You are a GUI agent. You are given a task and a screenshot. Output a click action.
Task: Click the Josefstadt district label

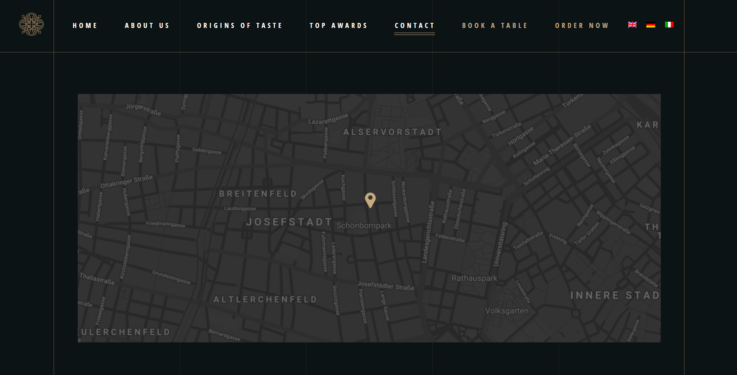pyautogui.click(x=289, y=222)
